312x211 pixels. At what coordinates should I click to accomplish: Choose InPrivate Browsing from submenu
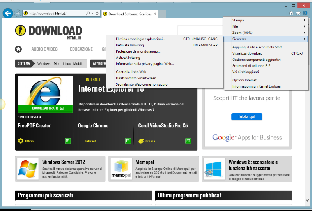pos(130,45)
